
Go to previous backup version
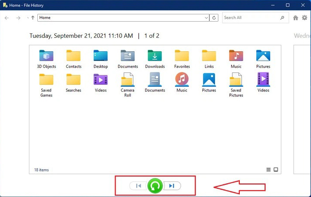[139, 186]
